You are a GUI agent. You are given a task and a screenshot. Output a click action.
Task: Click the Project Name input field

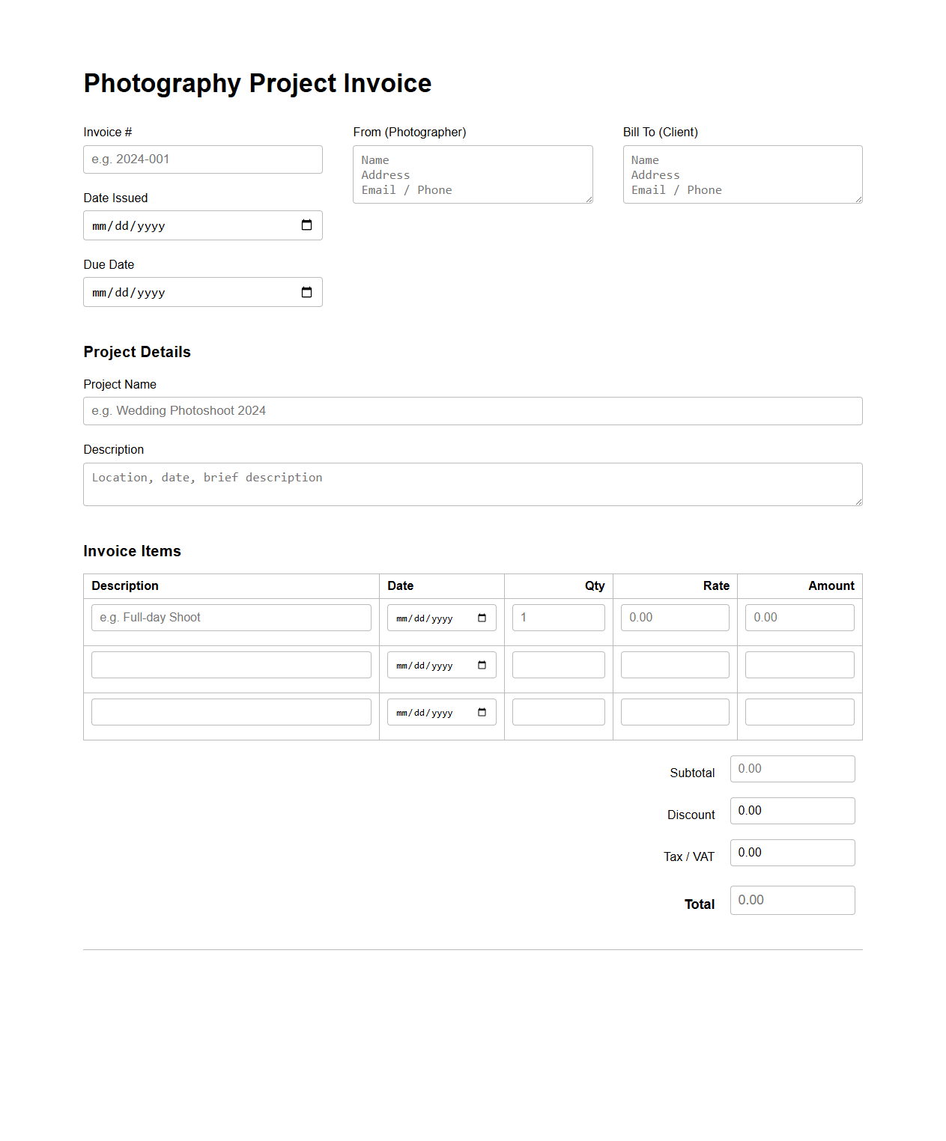tap(472, 410)
